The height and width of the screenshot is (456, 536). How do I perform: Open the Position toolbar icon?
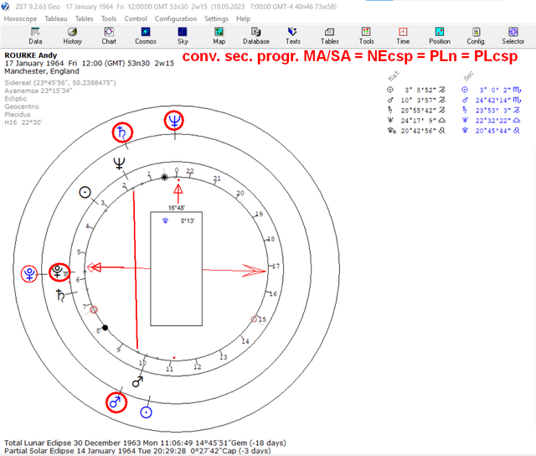440,36
